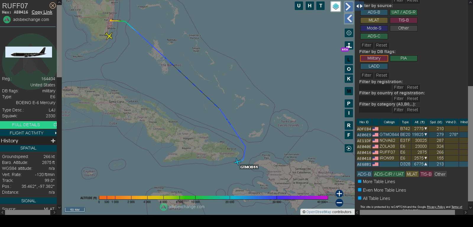The width and height of the screenshot is (473, 227).
Task: Expand the FLIGHT ACTIVITY section
Action: pos(28,133)
